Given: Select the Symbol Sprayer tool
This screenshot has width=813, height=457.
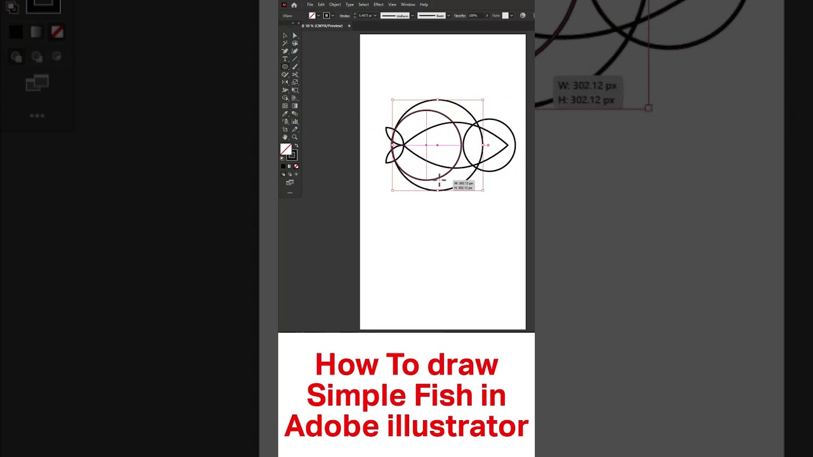Looking at the screenshot, I should click(285, 121).
